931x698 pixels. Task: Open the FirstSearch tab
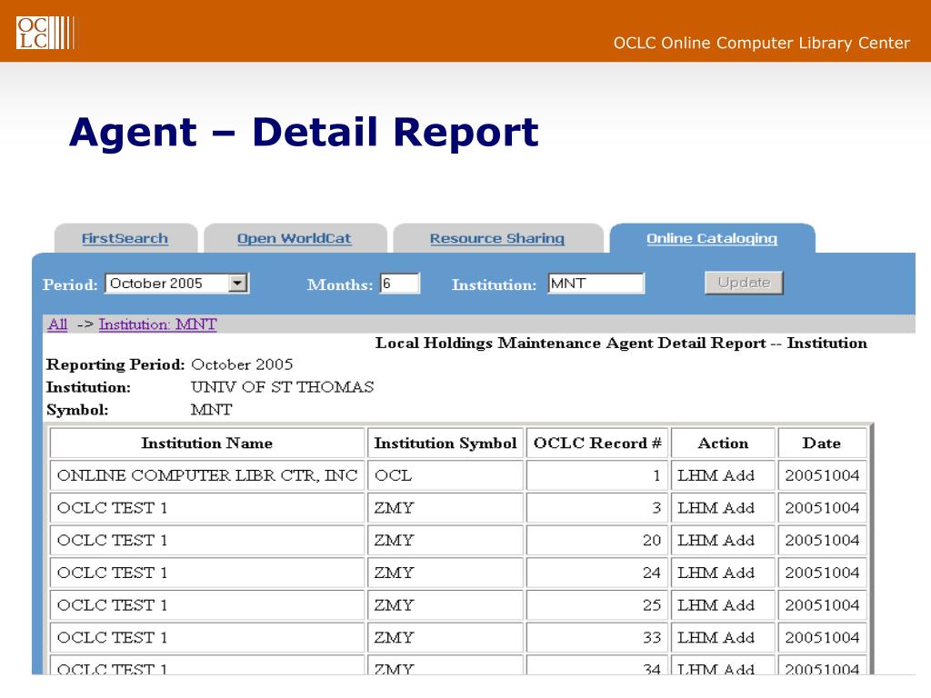point(125,239)
